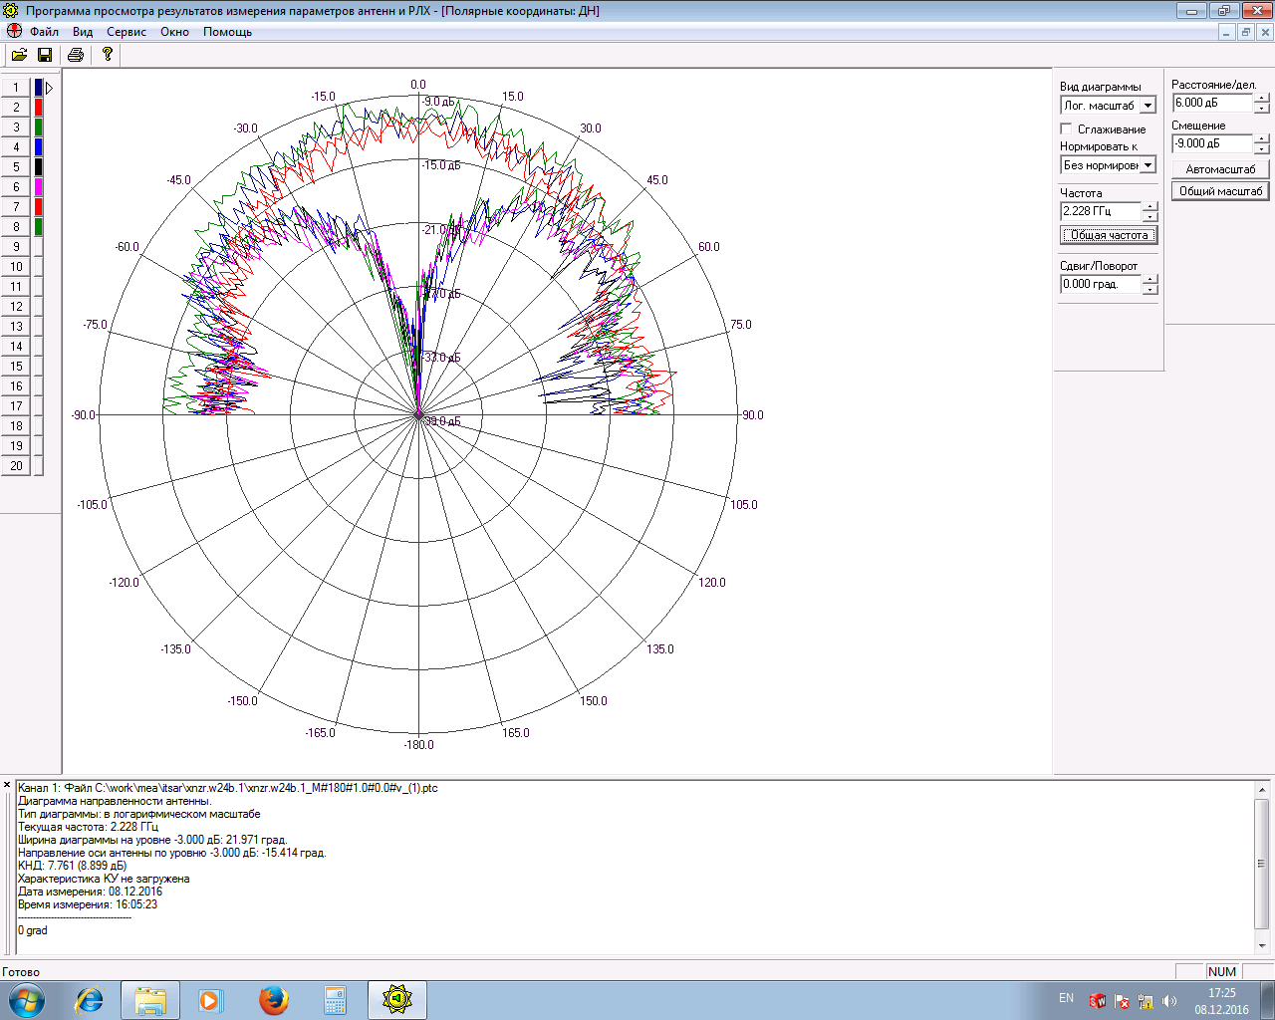Click the magenta color swatch of channel 6
The height and width of the screenshot is (1020, 1275).
click(x=39, y=187)
